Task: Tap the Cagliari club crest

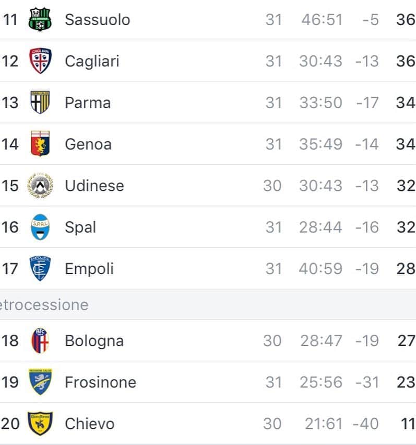Action: point(40,61)
